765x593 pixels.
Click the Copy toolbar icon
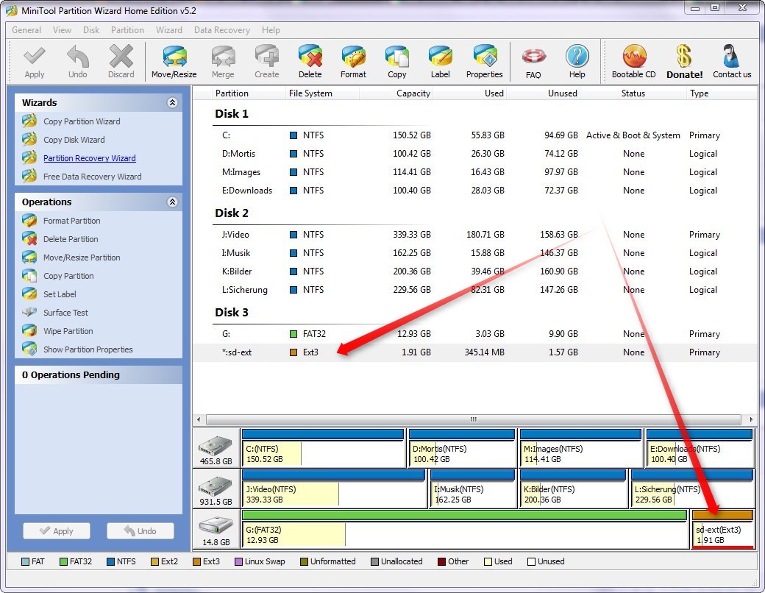pyautogui.click(x=397, y=56)
